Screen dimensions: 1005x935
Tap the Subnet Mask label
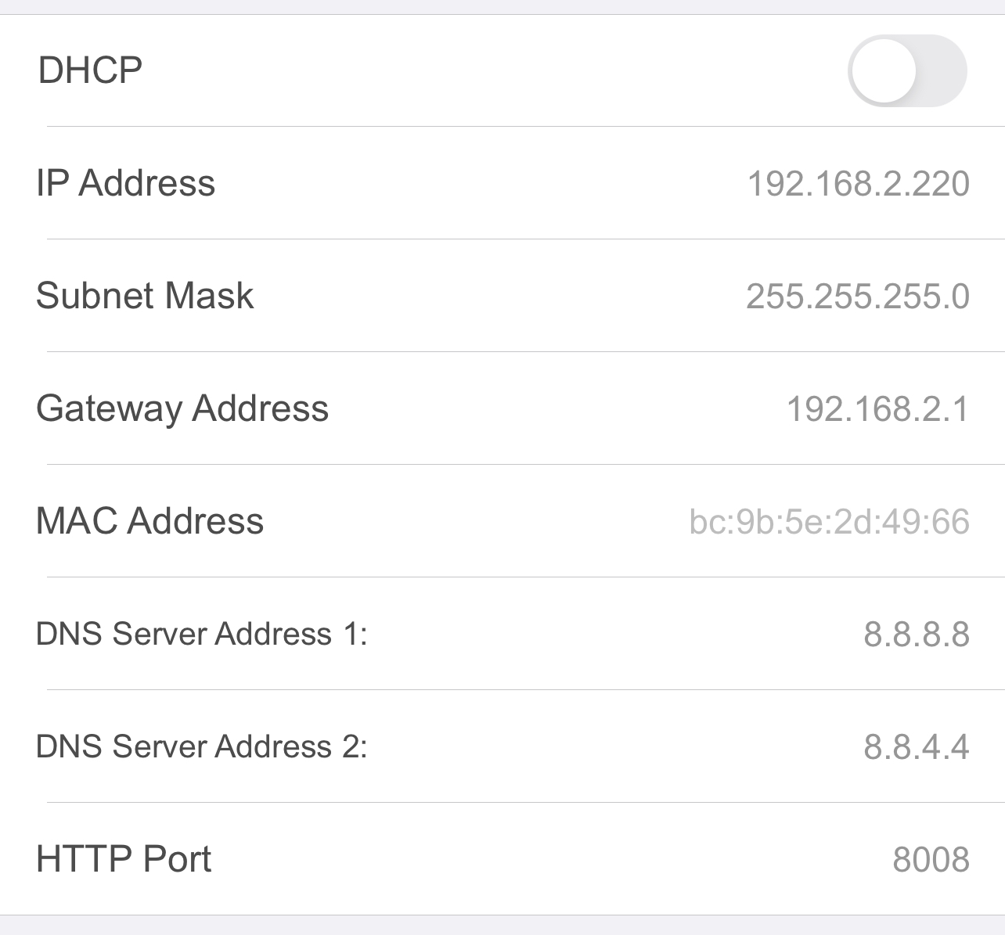pos(145,296)
